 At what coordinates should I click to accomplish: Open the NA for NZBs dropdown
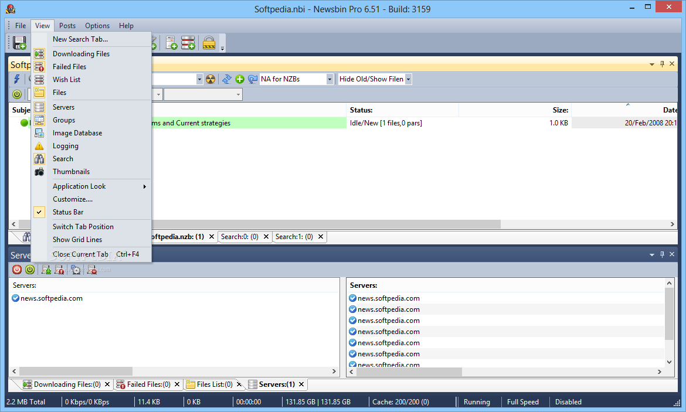click(330, 79)
